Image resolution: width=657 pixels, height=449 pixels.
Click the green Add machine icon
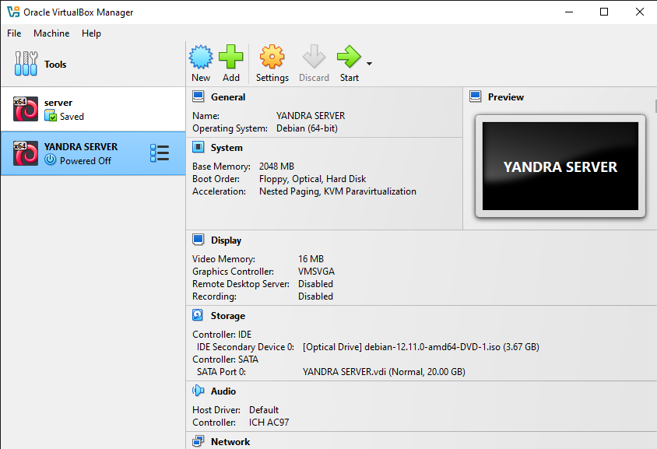(x=231, y=57)
